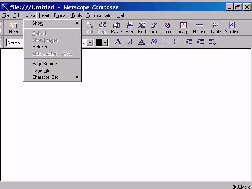Collapse the main toolbar via its grip handle
The height and width of the screenshot is (189, 252).
[x=2, y=28]
